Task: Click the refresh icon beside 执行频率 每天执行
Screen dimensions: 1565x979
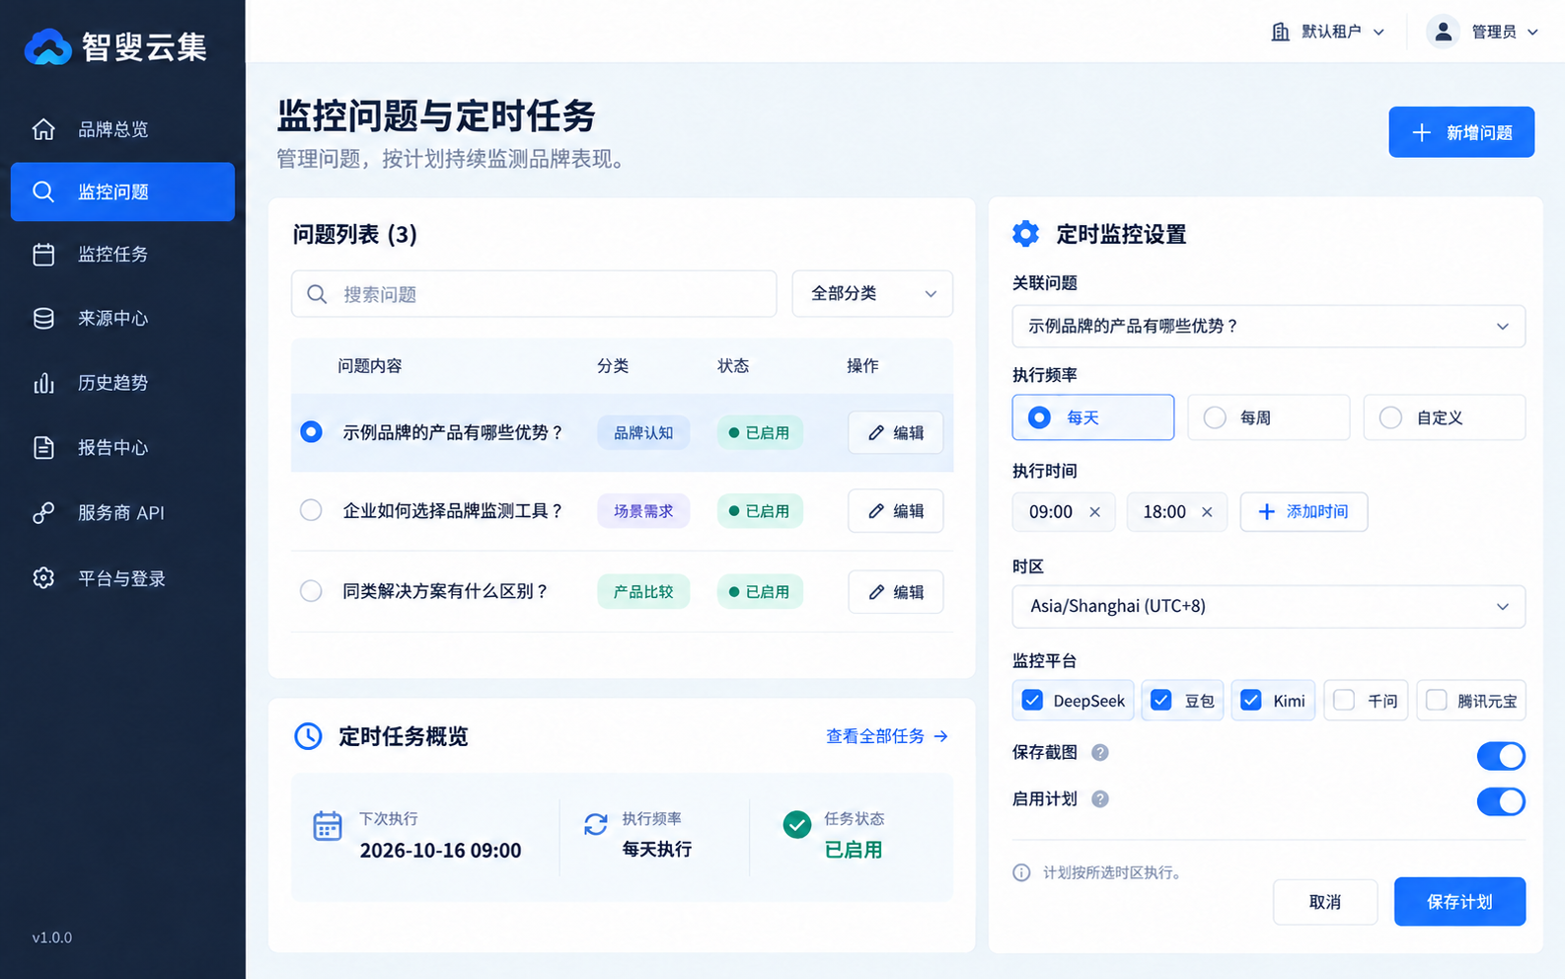Action: 596,824
